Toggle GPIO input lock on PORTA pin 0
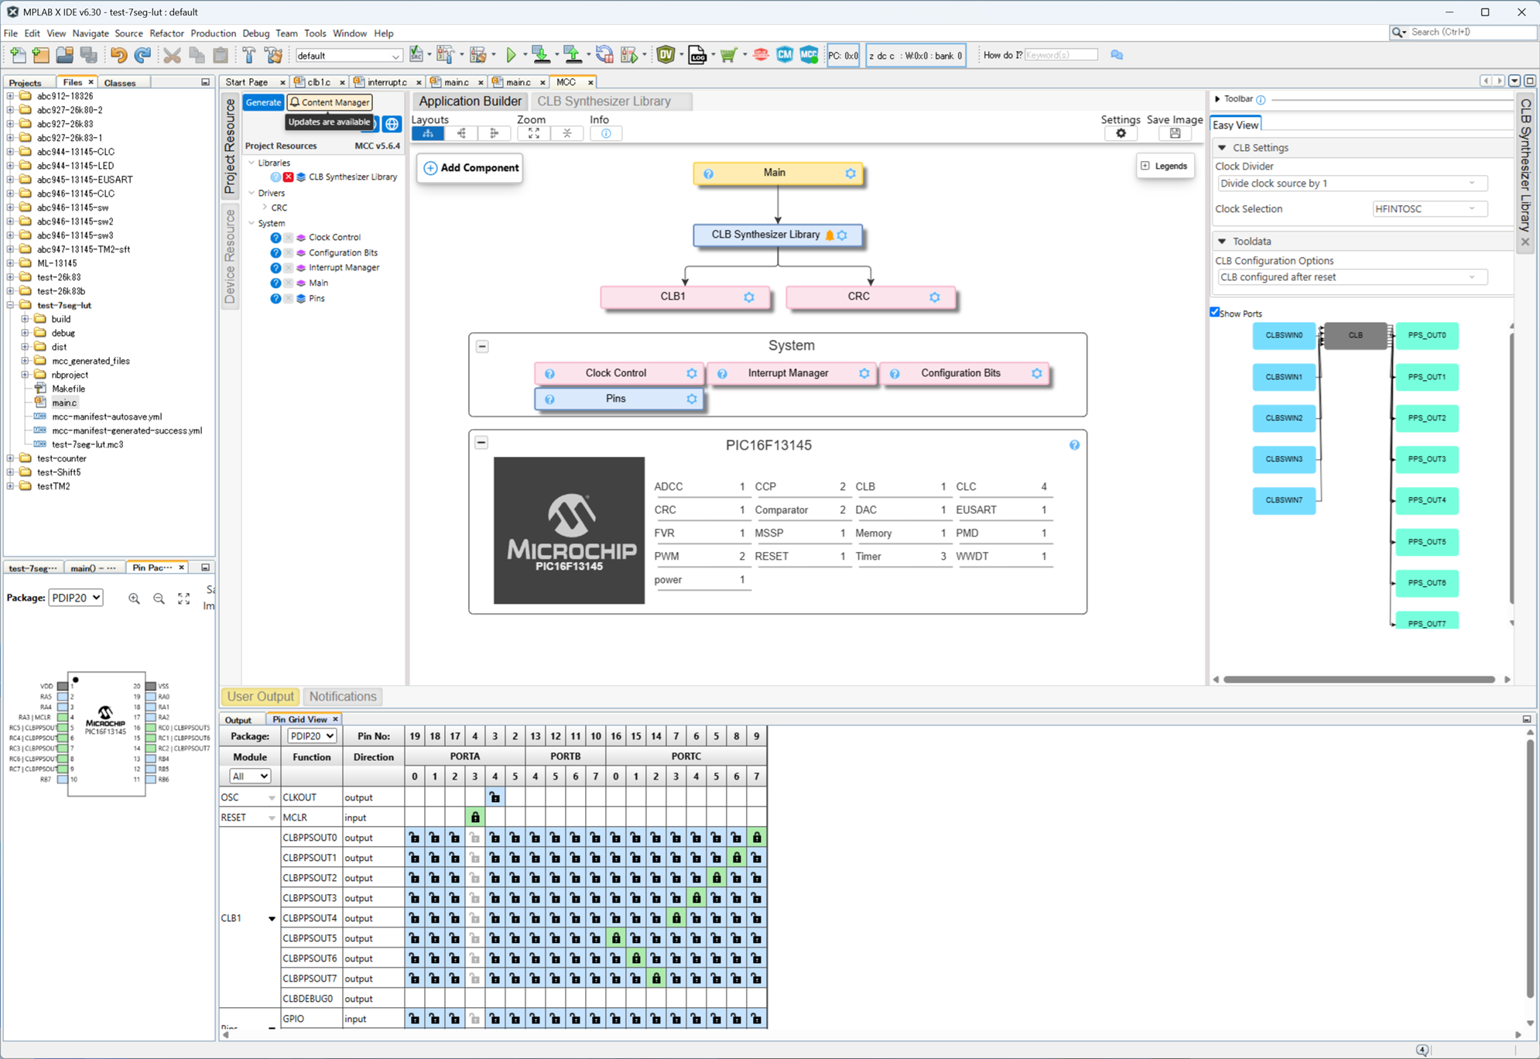 tap(415, 1019)
